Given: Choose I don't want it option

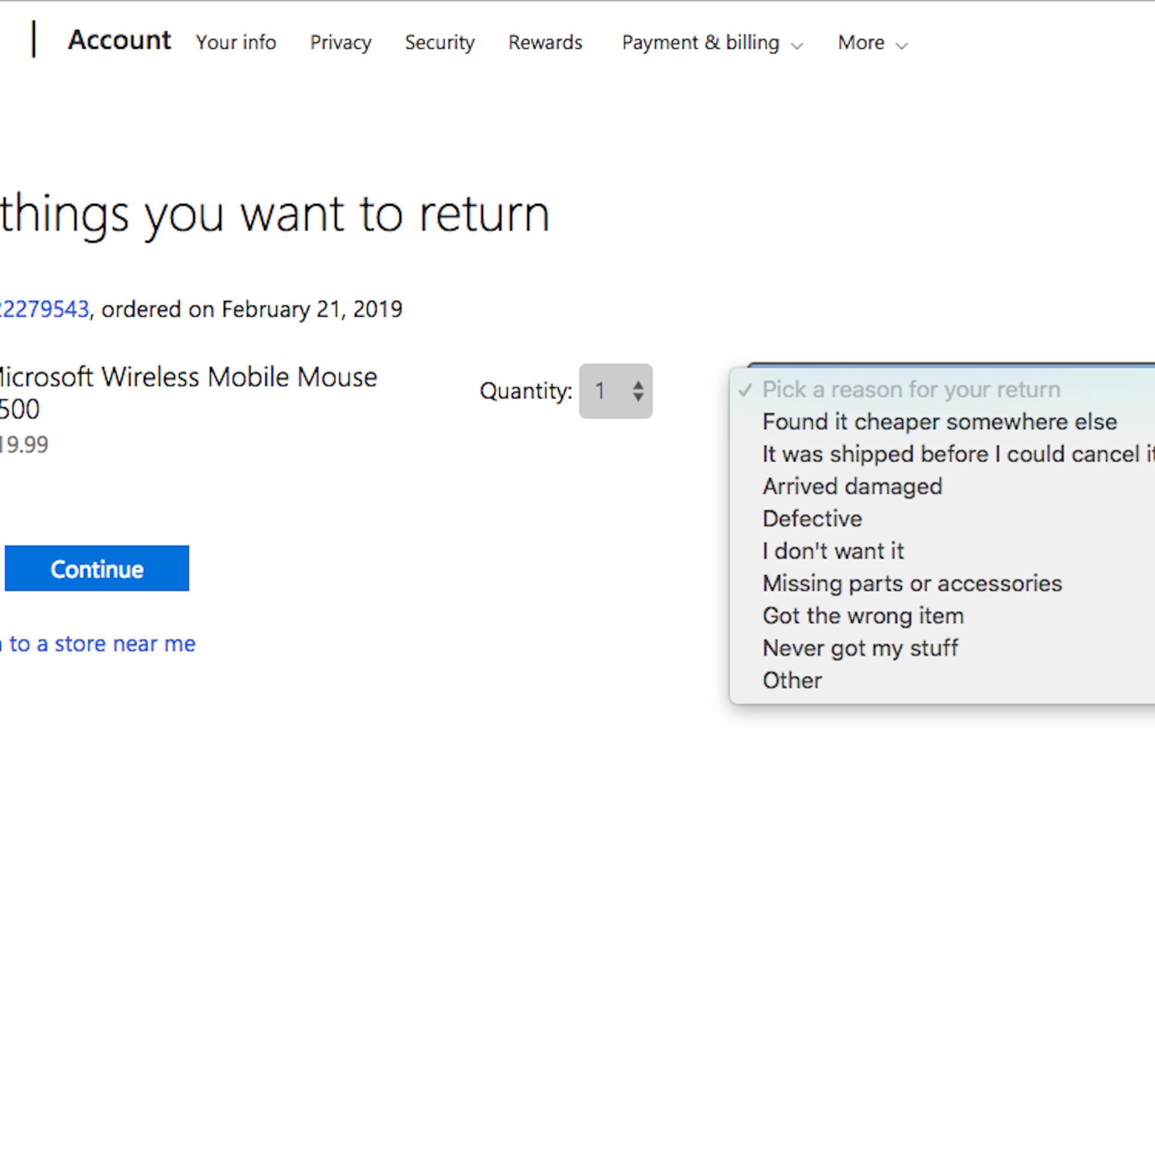Looking at the screenshot, I should point(833,551).
